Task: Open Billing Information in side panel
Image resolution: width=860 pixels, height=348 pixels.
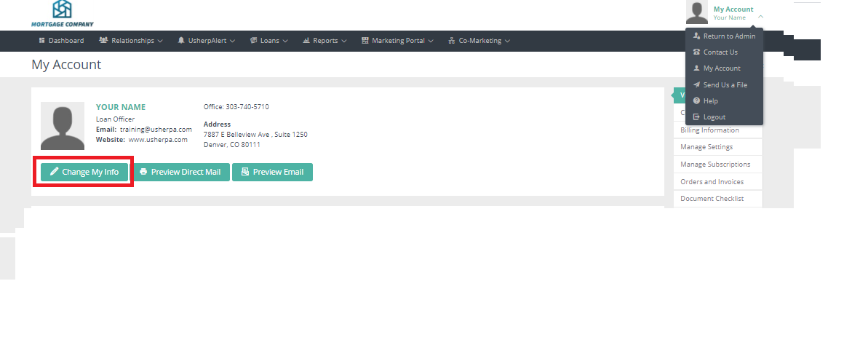Action: pos(709,130)
